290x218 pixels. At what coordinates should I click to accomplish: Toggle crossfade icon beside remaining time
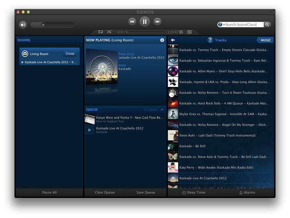pyautogui.click(x=181, y=32)
